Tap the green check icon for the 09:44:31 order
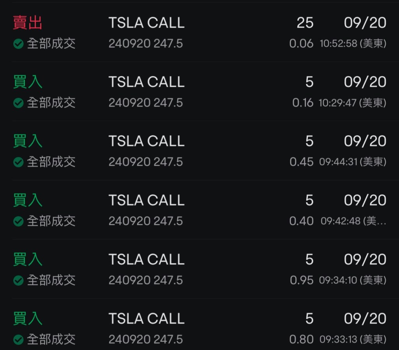 pos(18,162)
